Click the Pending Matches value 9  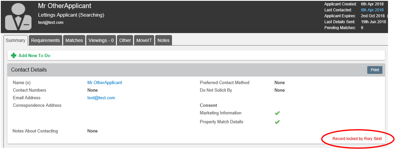362,28
